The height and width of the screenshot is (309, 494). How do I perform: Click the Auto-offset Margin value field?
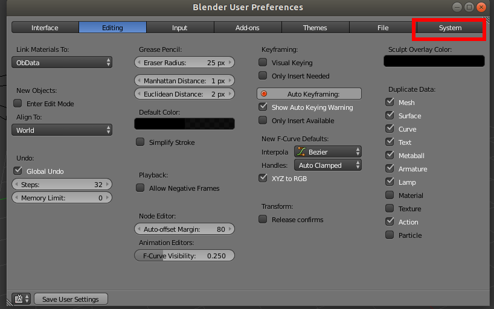pos(184,229)
